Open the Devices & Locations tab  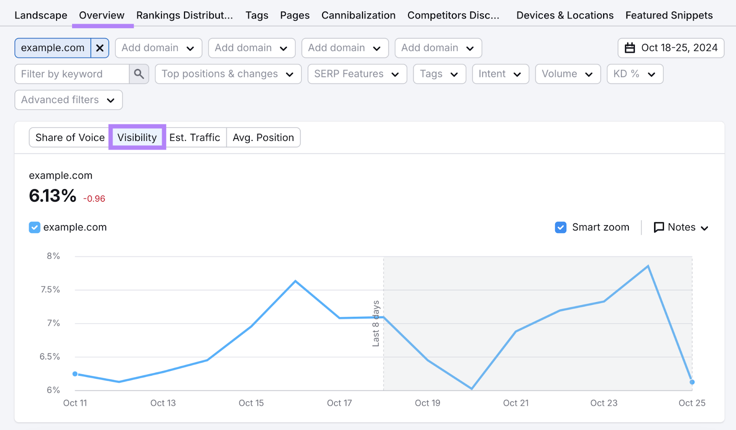(565, 15)
